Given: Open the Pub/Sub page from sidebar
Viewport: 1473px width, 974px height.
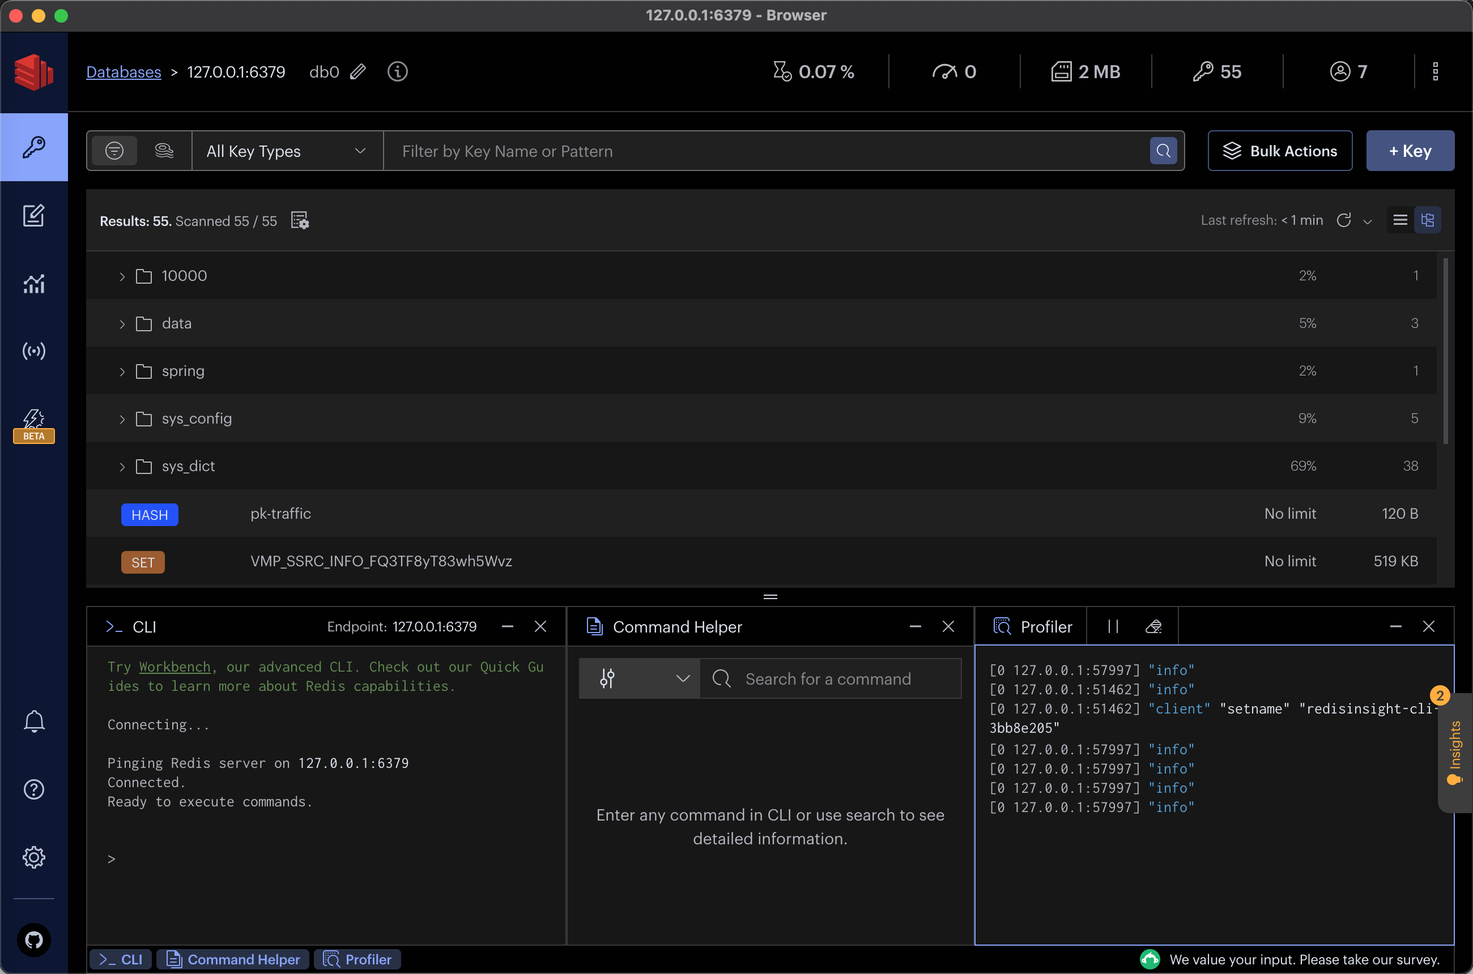Looking at the screenshot, I should pos(34,351).
